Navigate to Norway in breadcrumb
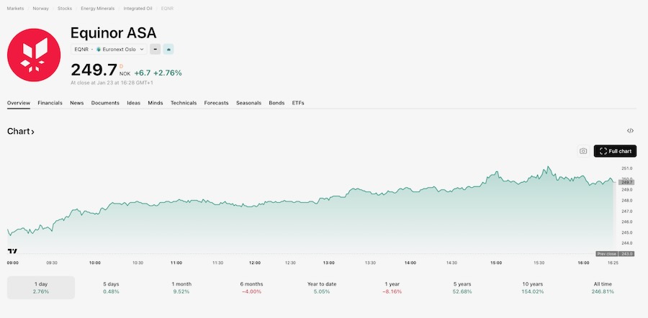The height and width of the screenshot is (318, 648). 40,8
